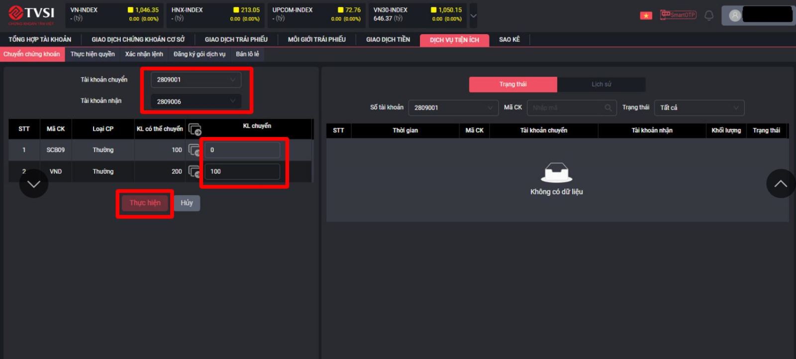
Task: Open the user avatar profile icon
Action: click(x=735, y=15)
